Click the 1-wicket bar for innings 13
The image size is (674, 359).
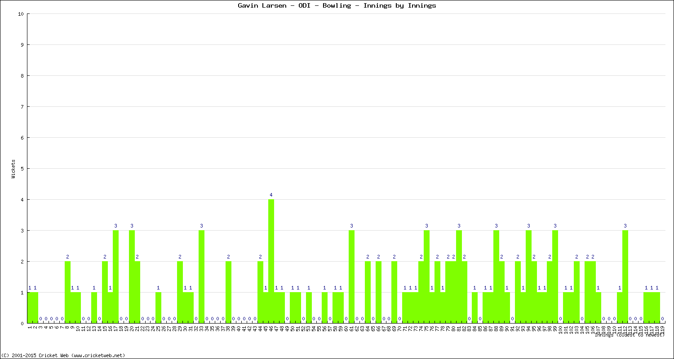pos(94,307)
